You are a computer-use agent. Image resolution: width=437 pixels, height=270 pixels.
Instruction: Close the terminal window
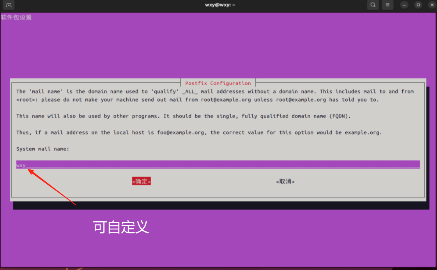pyautogui.click(x=432, y=5)
